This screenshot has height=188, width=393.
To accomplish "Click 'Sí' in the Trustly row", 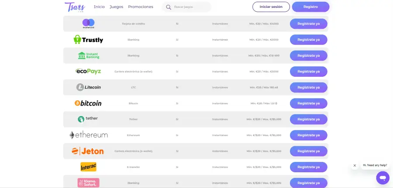I will coord(177,40).
